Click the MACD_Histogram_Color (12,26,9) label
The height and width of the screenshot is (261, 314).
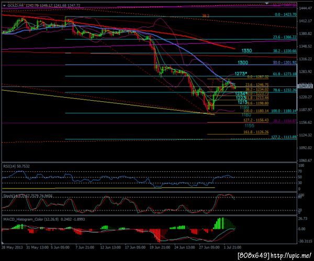[44, 219]
